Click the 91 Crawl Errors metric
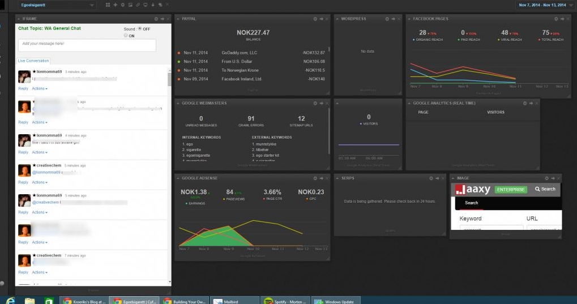This screenshot has width=577, height=304. tap(251, 121)
